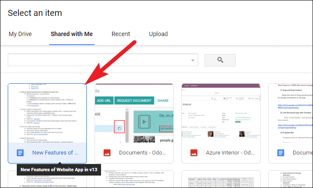Select the New Features of Website App thumbnail

click(47, 113)
